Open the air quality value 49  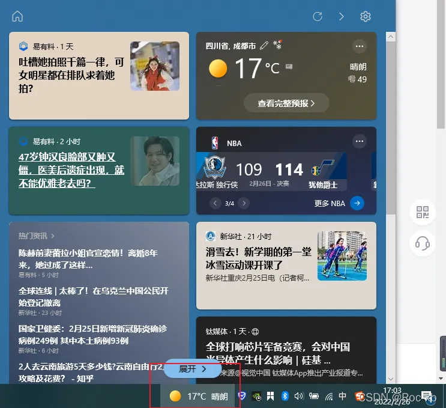[x=358, y=79]
